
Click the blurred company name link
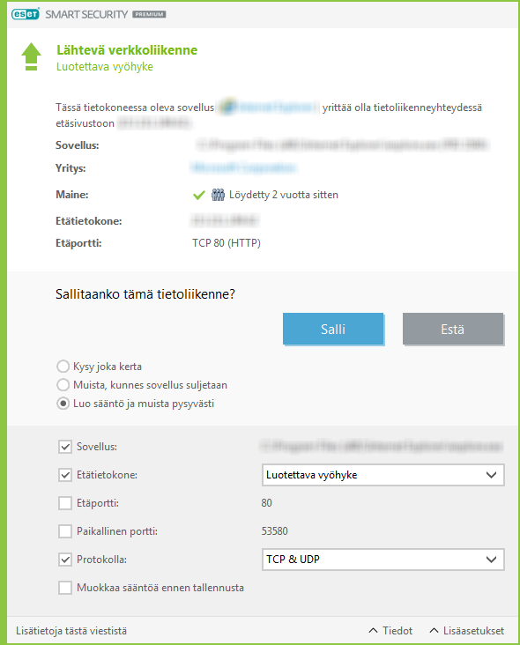coord(243,167)
